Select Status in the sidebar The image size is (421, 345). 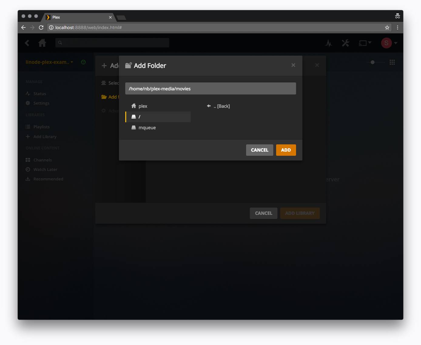coord(40,94)
